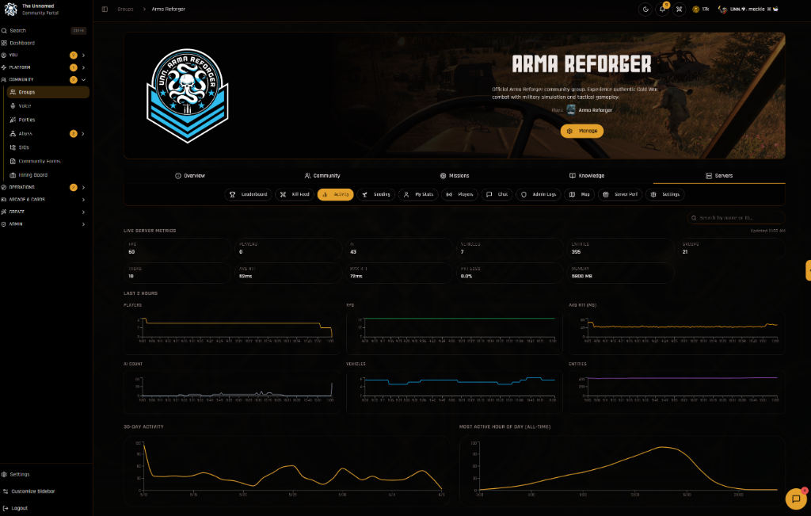Select Groups in the sidebar

[x=48, y=92]
